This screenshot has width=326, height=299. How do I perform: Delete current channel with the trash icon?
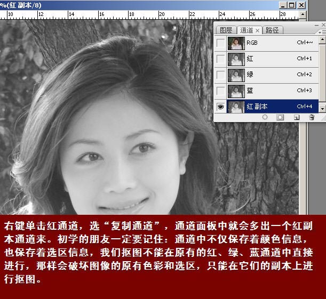[x=312, y=117]
